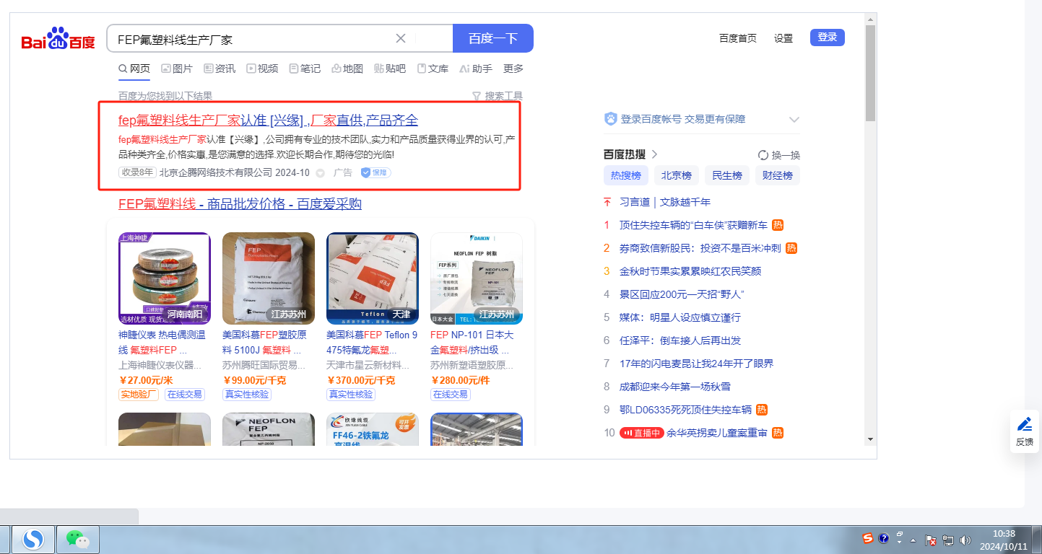Click the 天津 Teflon bag product thumbnail
Viewport: 1042px width, 554px height.
click(x=373, y=278)
